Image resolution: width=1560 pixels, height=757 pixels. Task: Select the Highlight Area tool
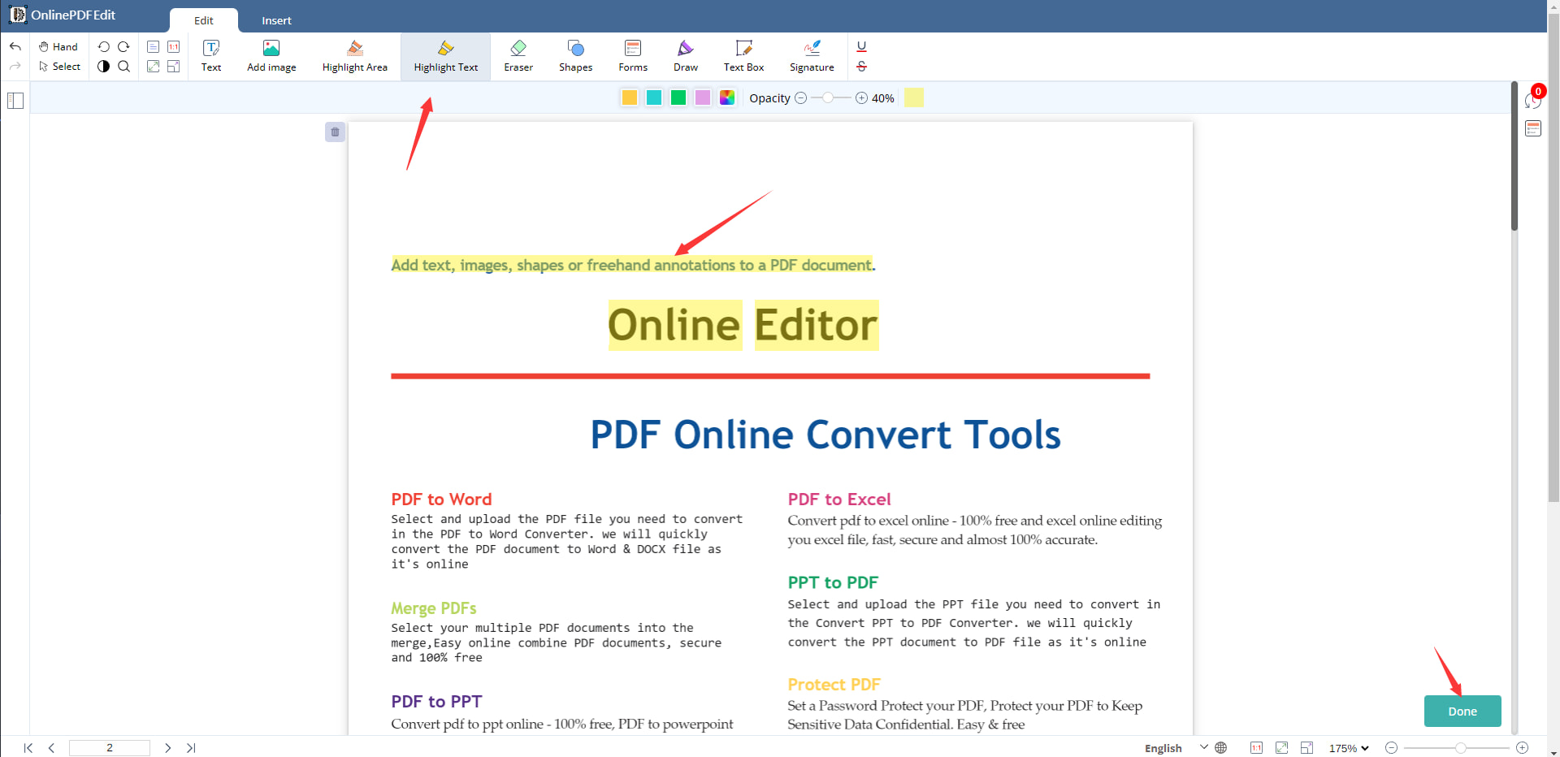pyautogui.click(x=354, y=56)
